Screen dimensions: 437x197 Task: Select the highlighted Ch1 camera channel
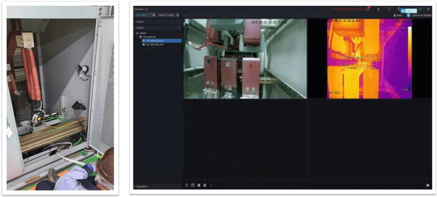162,41
